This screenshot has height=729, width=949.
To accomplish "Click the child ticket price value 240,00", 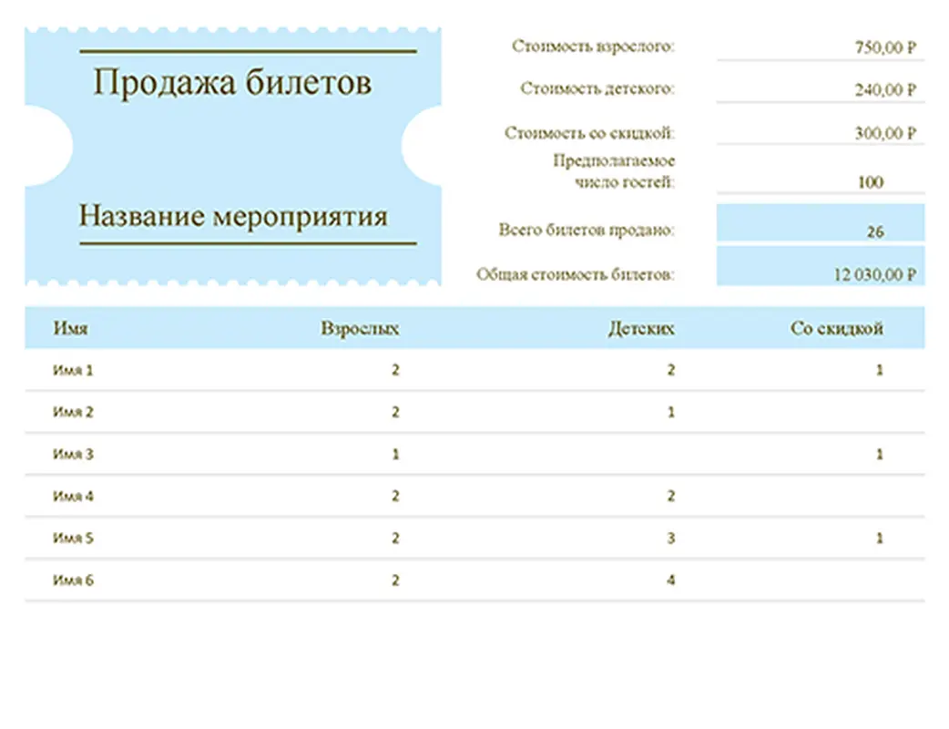I will tap(877, 90).
